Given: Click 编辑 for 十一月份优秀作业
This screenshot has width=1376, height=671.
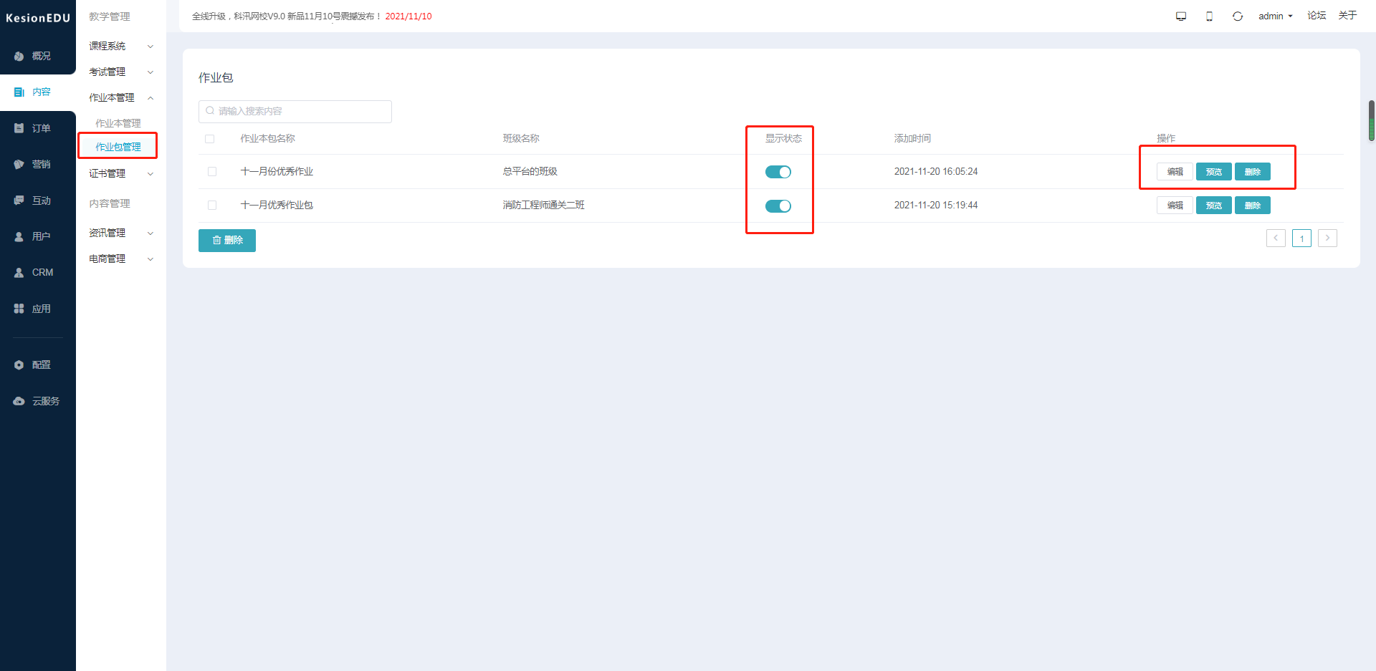Looking at the screenshot, I should tap(1175, 172).
